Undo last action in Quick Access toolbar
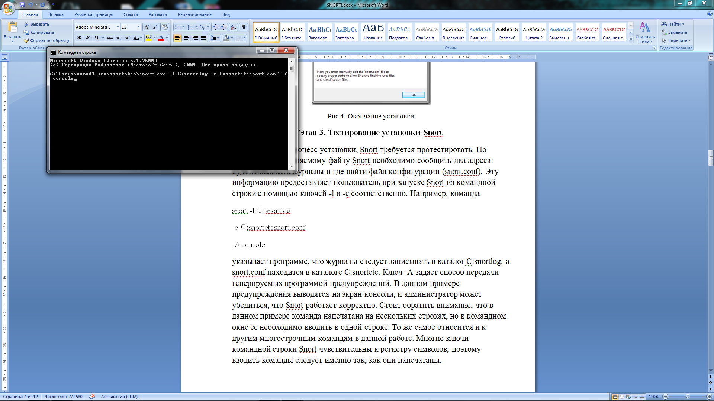 click(30, 5)
